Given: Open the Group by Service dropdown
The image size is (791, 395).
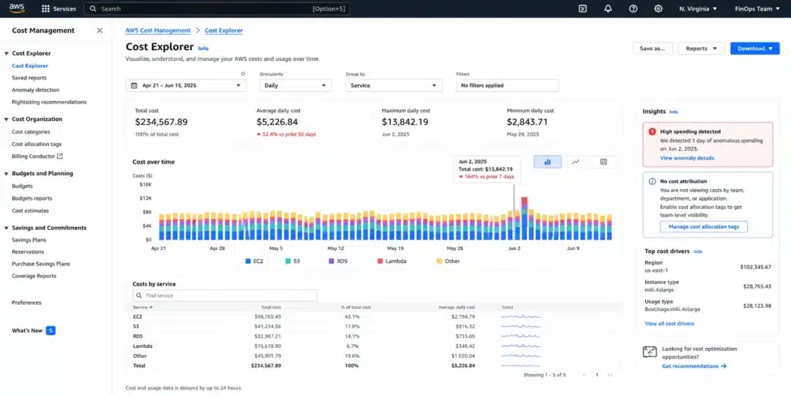Looking at the screenshot, I should pyautogui.click(x=394, y=86).
